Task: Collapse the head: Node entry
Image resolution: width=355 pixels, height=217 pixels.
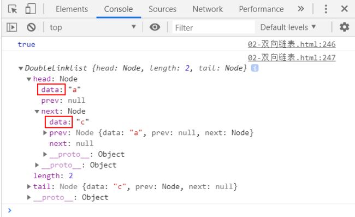Action: coord(29,79)
